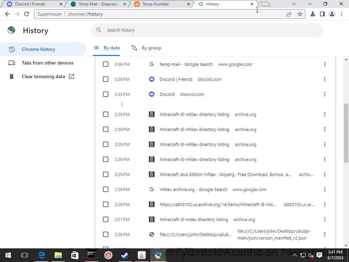Image resolution: width=349 pixels, height=262 pixels.
Task: Open tab search chevron in title bar
Action: point(294,4)
